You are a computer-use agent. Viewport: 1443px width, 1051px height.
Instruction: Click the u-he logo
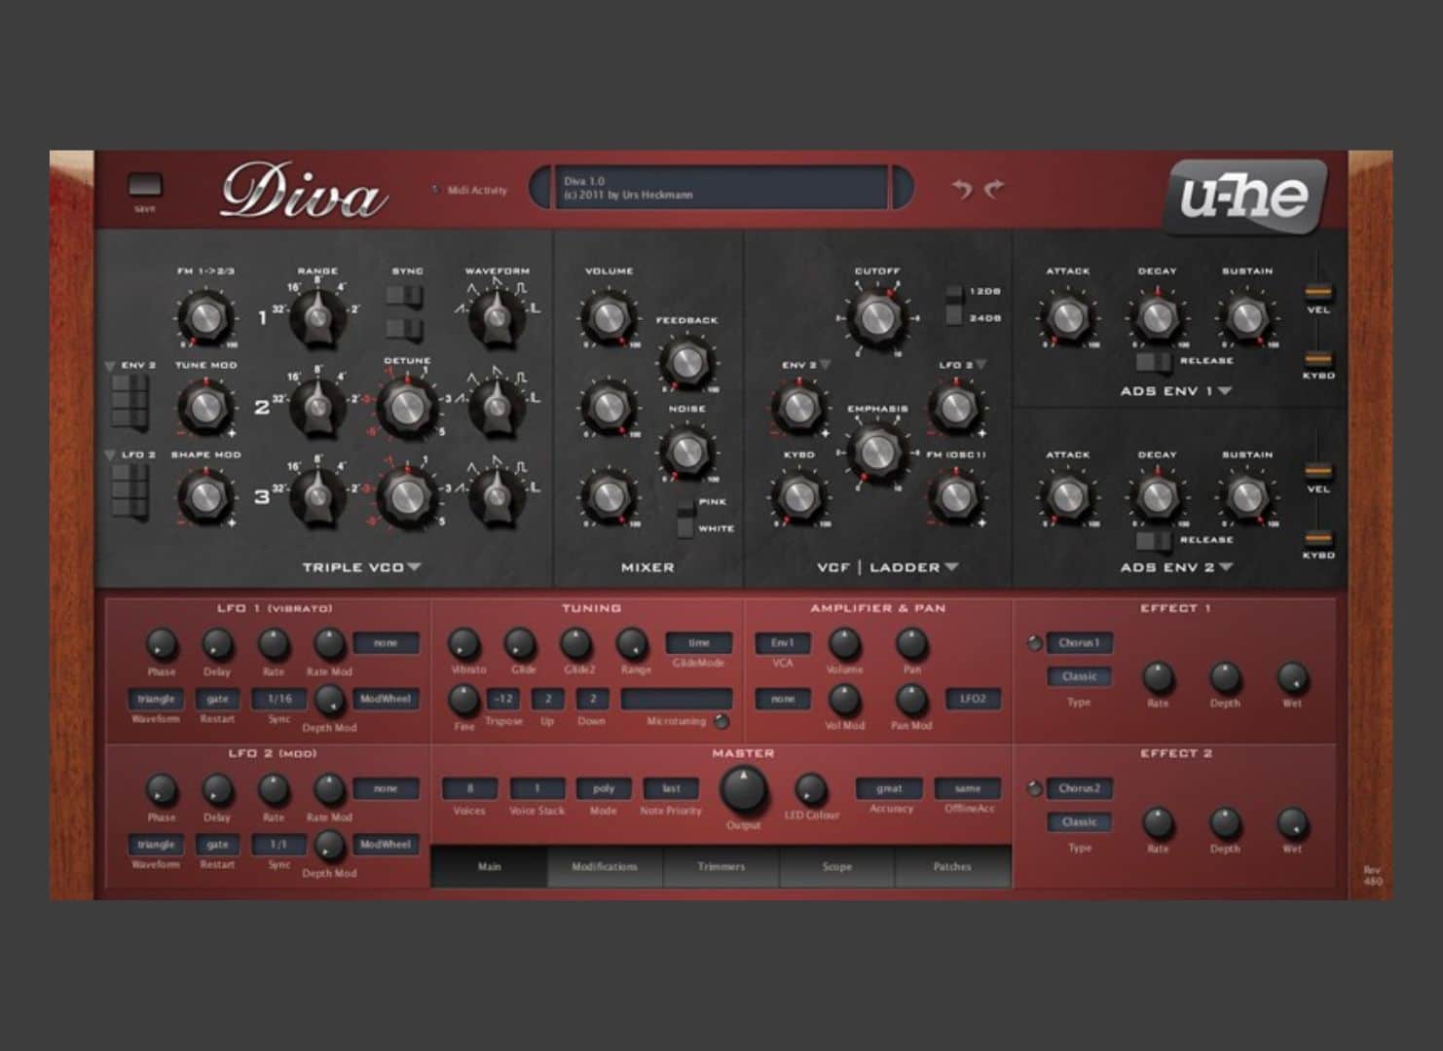pyautogui.click(x=1245, y=197)
